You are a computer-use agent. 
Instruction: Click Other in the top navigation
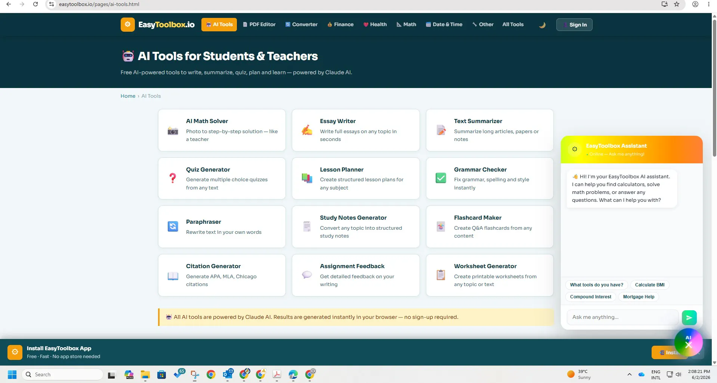(483, 25)
